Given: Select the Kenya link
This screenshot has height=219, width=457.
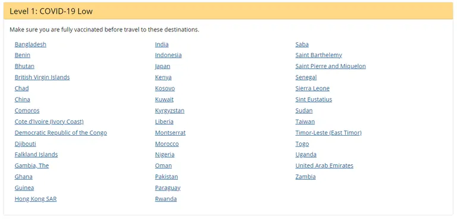Looking at the screenshot, I should coord(163,77).
